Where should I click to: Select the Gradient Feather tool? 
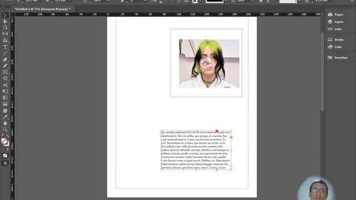pyautogui.click(x=5, y=104)
